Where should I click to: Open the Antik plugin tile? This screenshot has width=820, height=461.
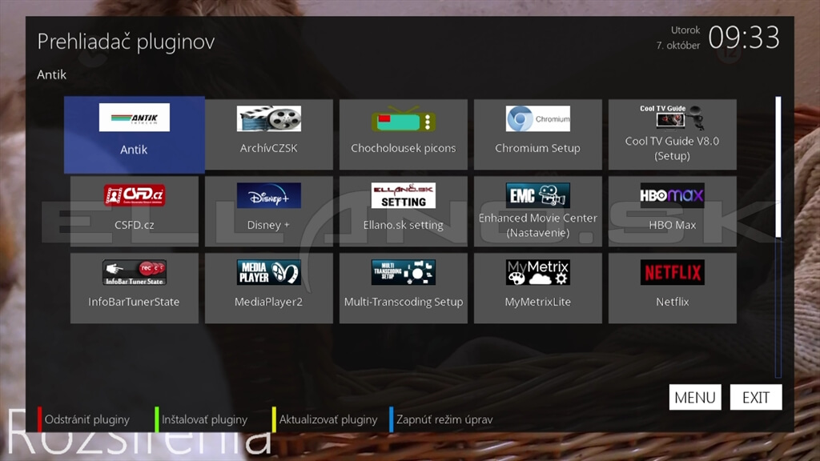134,134
